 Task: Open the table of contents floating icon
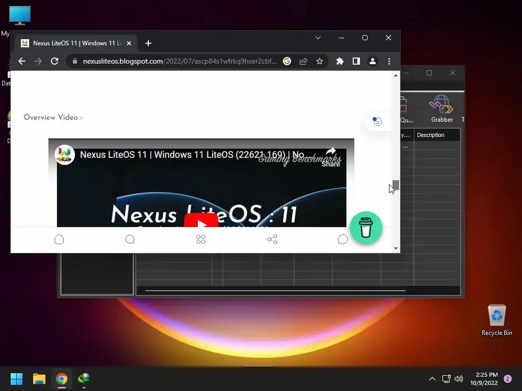click(x=377, y=121)
